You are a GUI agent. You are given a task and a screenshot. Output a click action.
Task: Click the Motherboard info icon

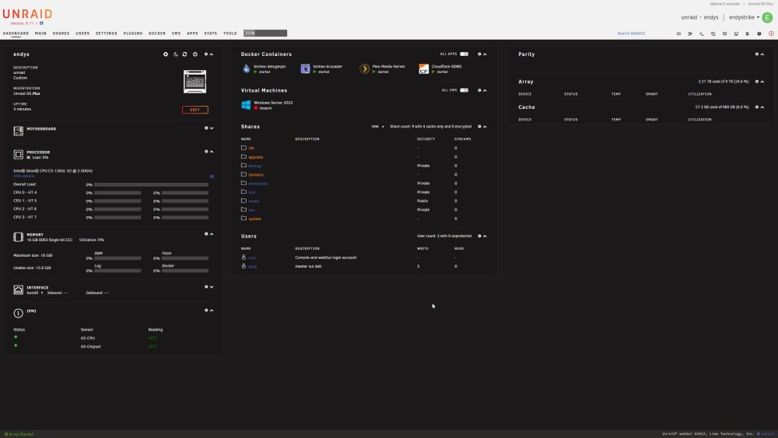point(206,128)
